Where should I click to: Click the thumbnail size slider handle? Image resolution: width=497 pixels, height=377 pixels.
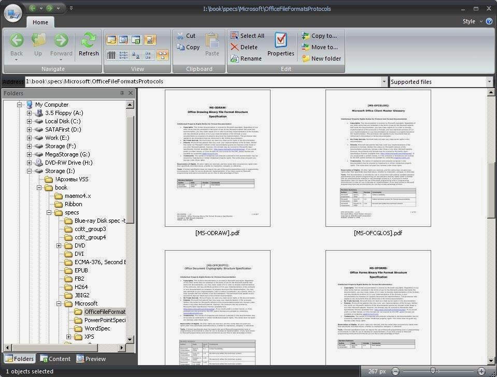(433, 371)
